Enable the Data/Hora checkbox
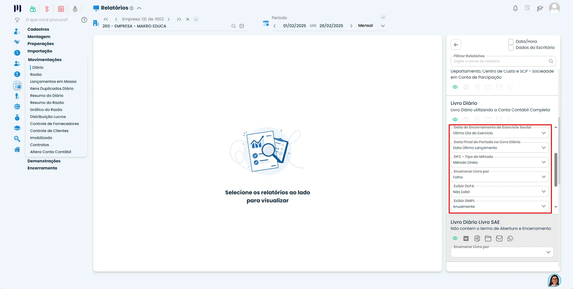Viewport: 573px width, 289px height. click(x=511, y=42)
